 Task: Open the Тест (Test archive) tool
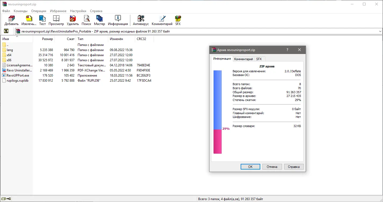coord(42,20)
